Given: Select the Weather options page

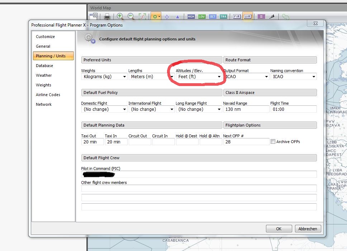Looking at the screenshot, I should tap(53, 75).
